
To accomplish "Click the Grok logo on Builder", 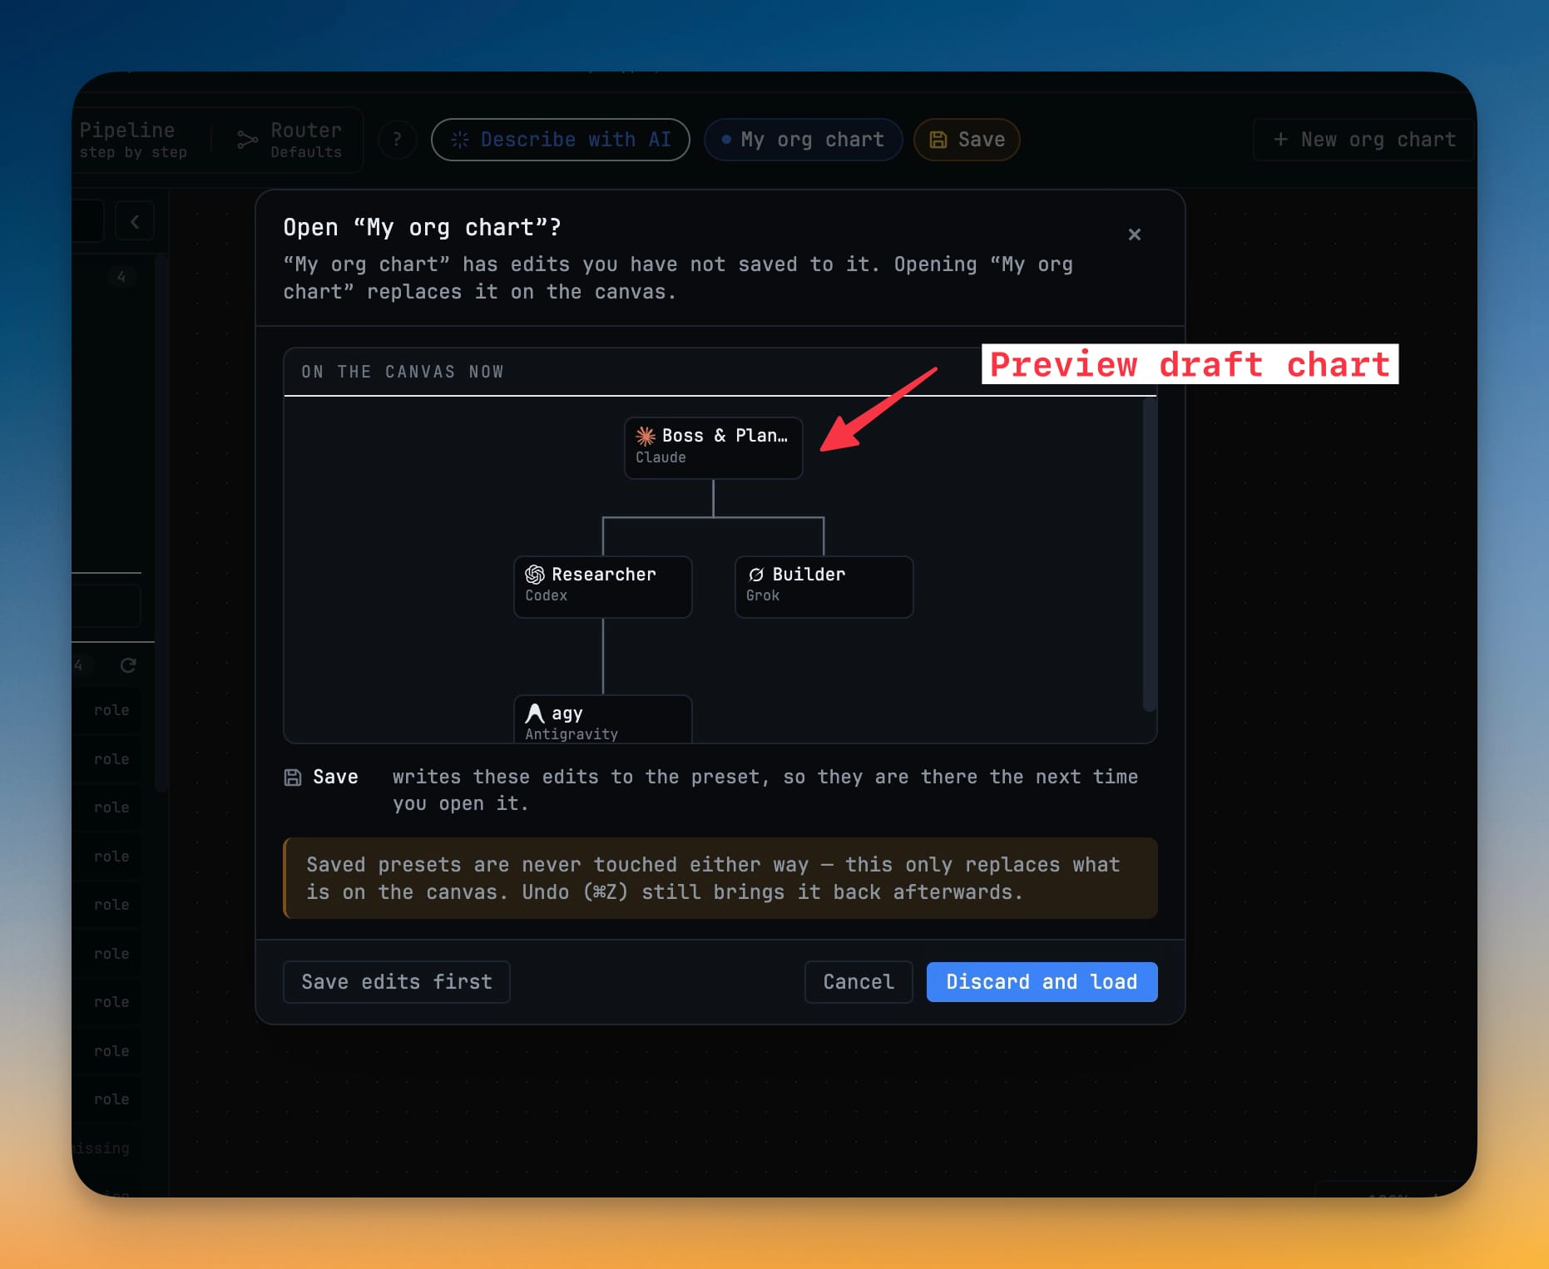I will pos(756,575).
